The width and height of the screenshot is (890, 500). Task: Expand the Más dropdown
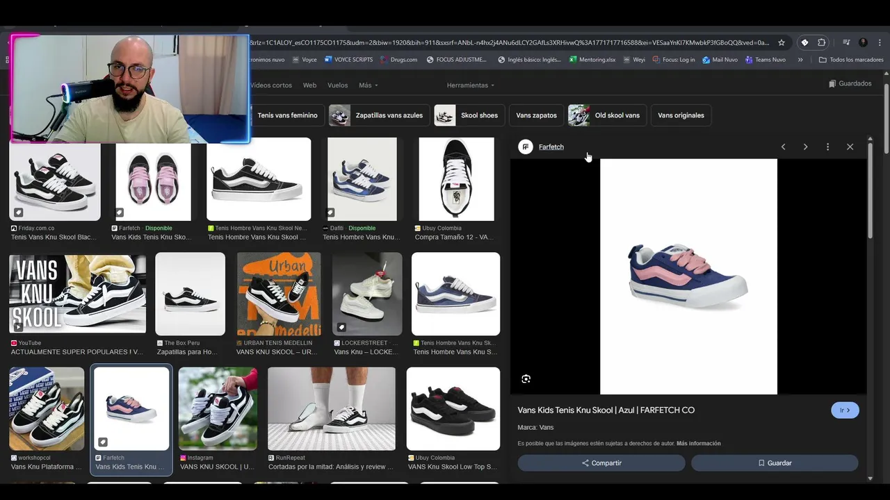coord(368,85)
